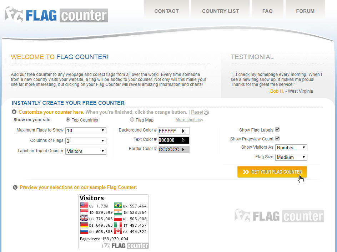Click the GB flag in the preview
The image size is (337, 252).
tap(84, 218)
